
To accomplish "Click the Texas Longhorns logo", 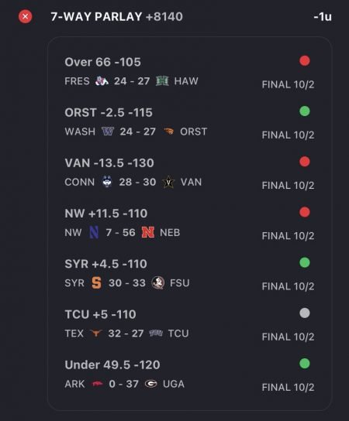I will point(96,334).
